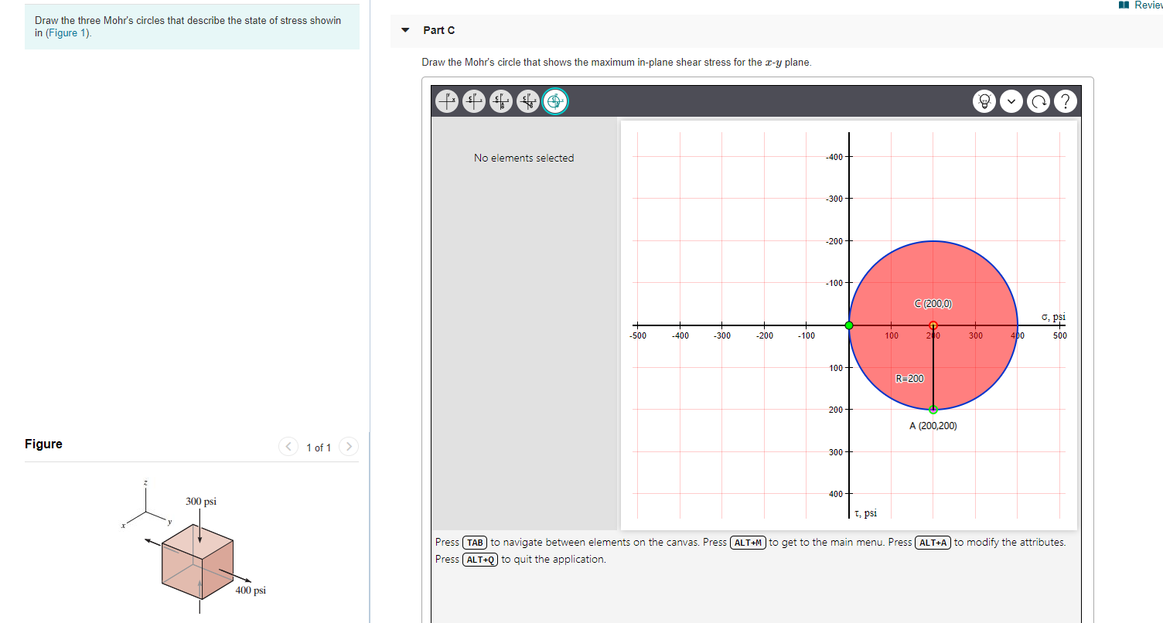Viewport: 1163px width, 623px height.
Task: Click the 'σ, psi' axis label
Action: [1053, 316]
